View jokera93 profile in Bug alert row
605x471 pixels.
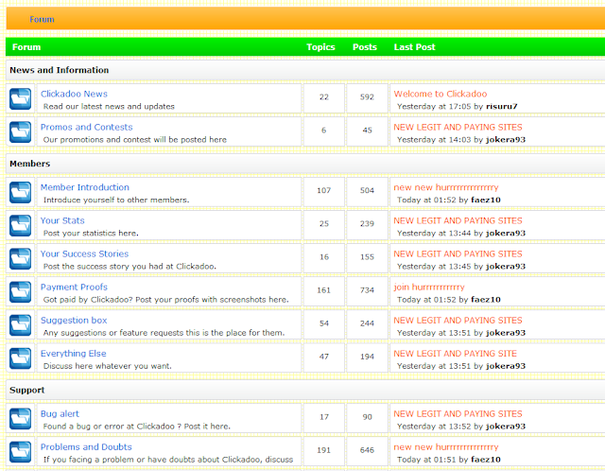click(506, 427)
